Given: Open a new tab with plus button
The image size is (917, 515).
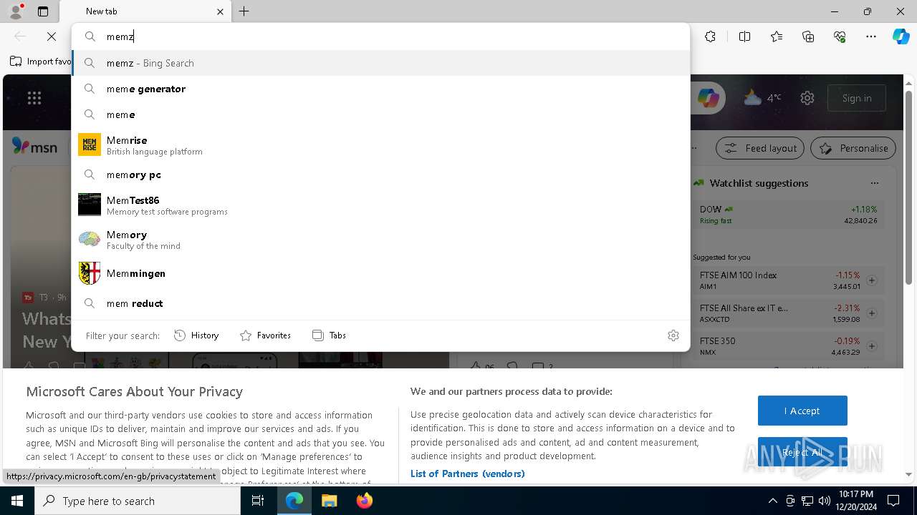Looking at the screenshot, I should tap(244, 11).
